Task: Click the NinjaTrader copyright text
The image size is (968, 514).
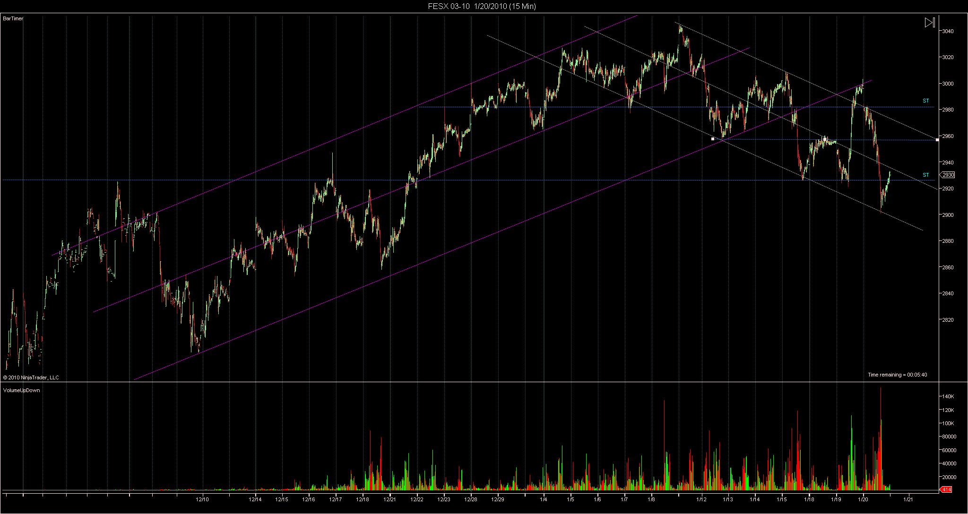Action: tap(31, 377)
